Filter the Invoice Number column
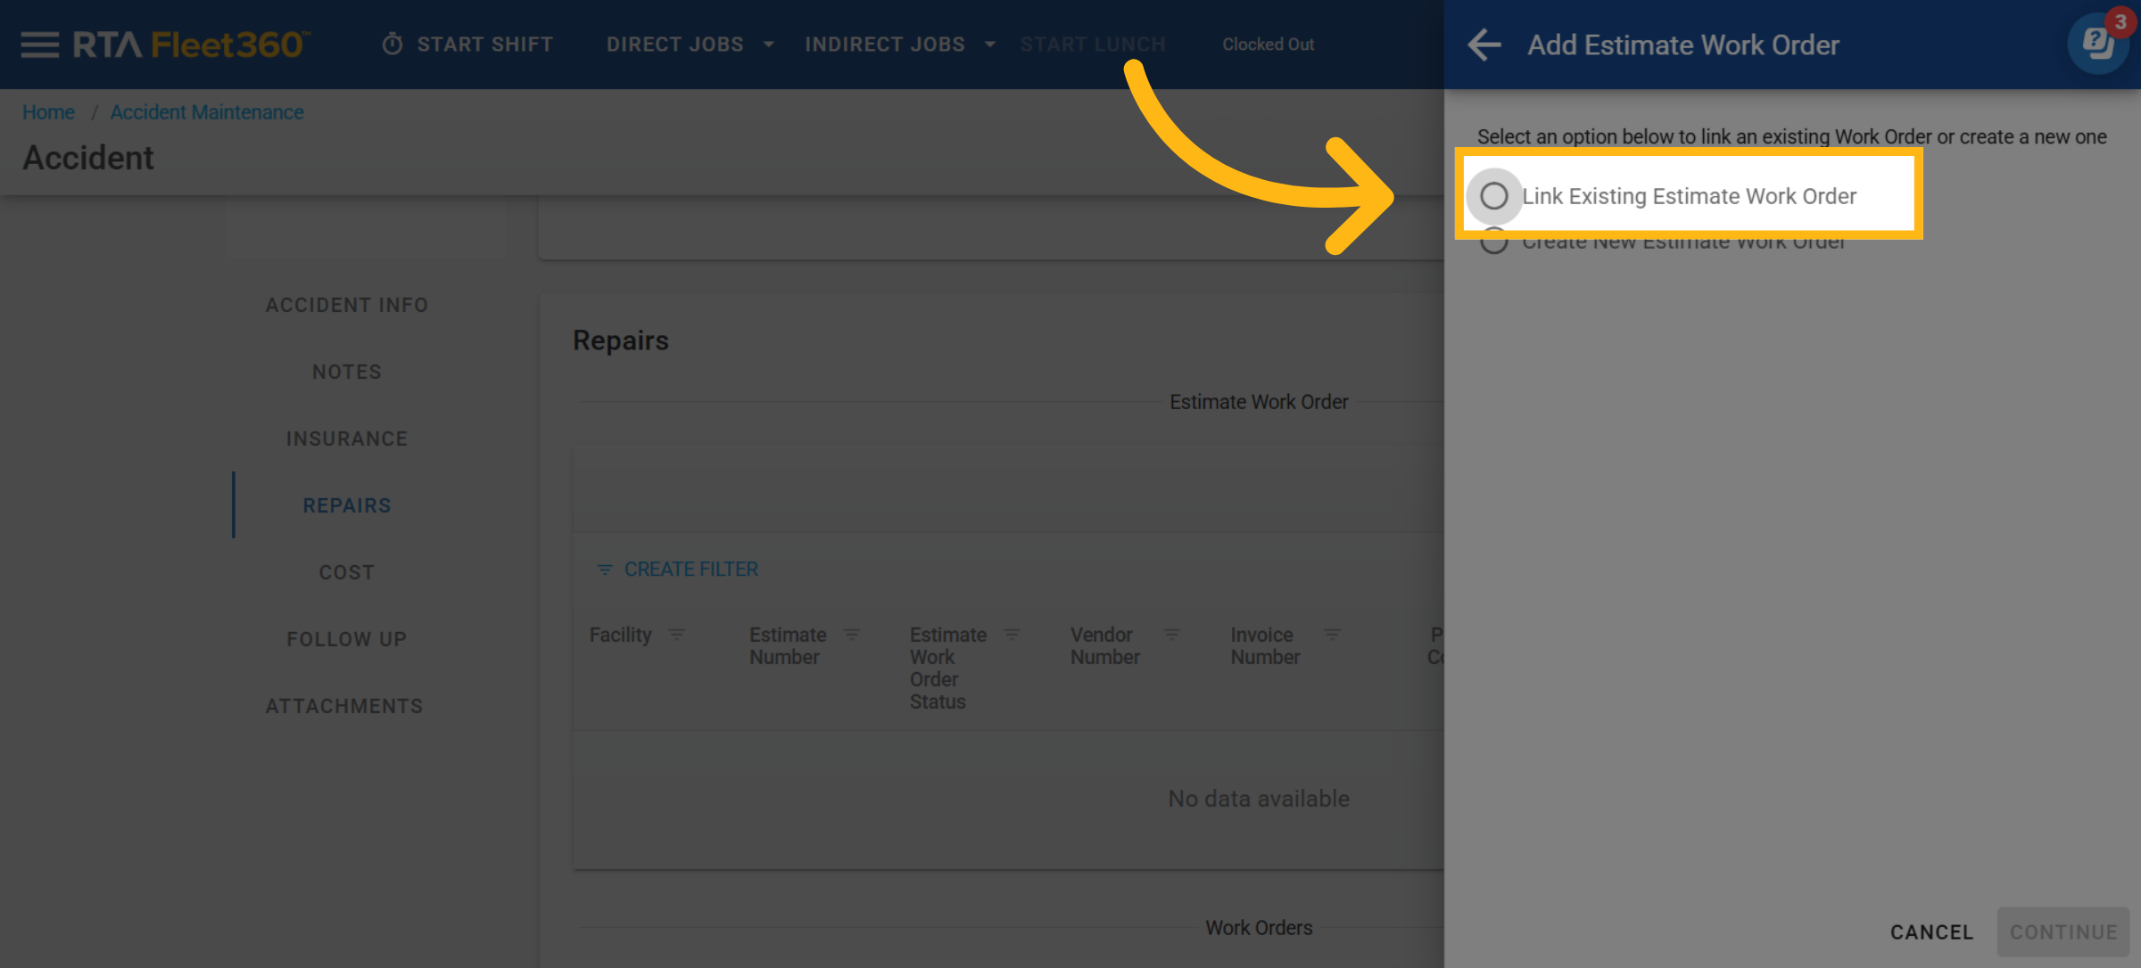2141x968 pixels. click(x=1332, y=635)
